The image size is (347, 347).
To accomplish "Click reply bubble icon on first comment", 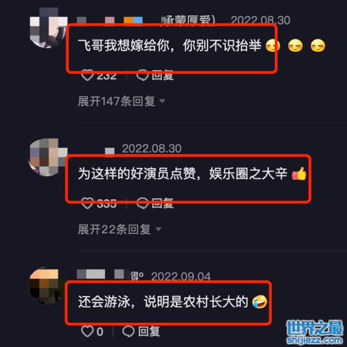I will pos(142,75).
